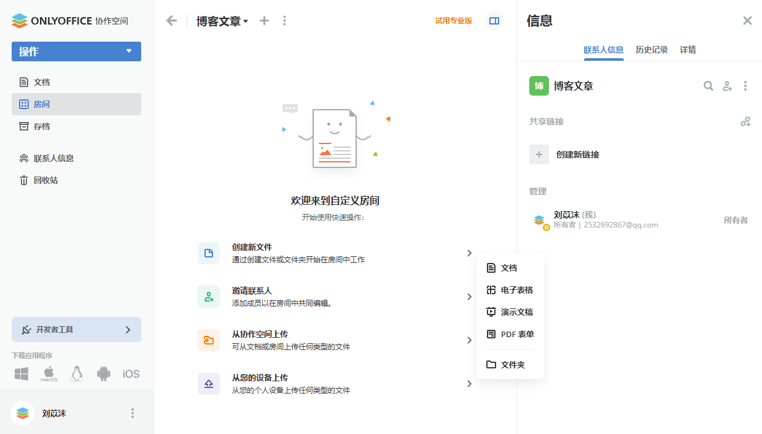
Task: Click the 创建新文件 file icon
Action: [x=209, y=253]
